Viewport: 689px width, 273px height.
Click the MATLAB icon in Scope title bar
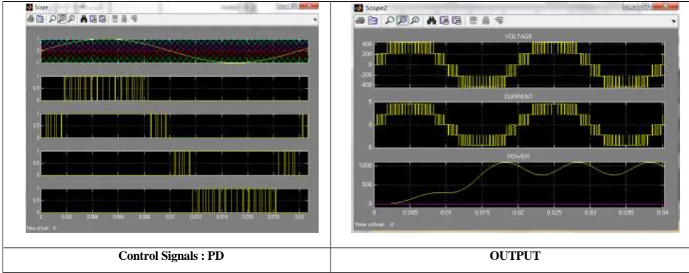click(x=30, y=8)
